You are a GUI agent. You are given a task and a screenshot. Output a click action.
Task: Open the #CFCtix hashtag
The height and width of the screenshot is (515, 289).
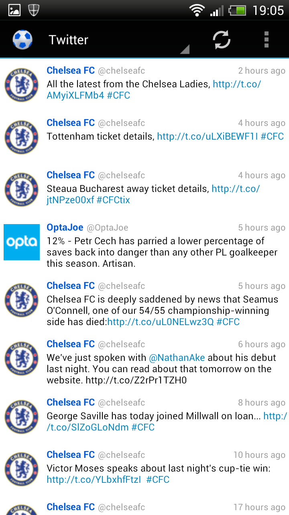(113, 200)
